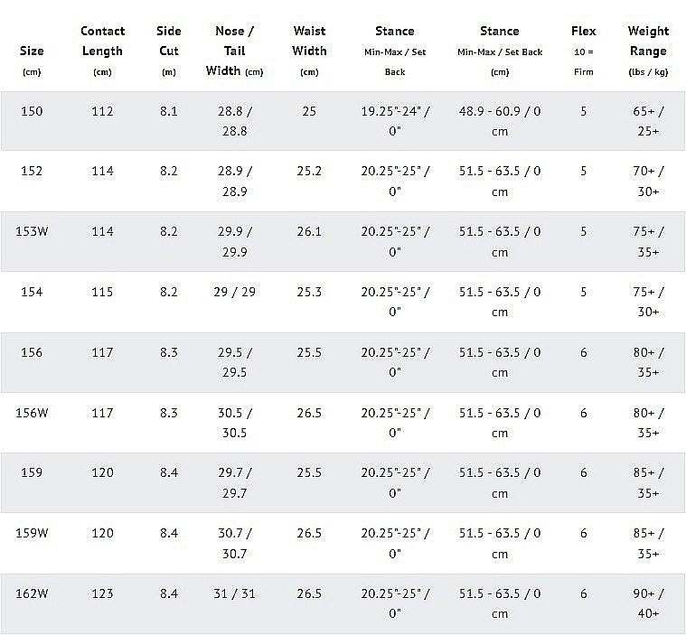Click the 156W size cell
Image resolution: width=686 pixels, height=635 pixels.
[x=32, y=413]
